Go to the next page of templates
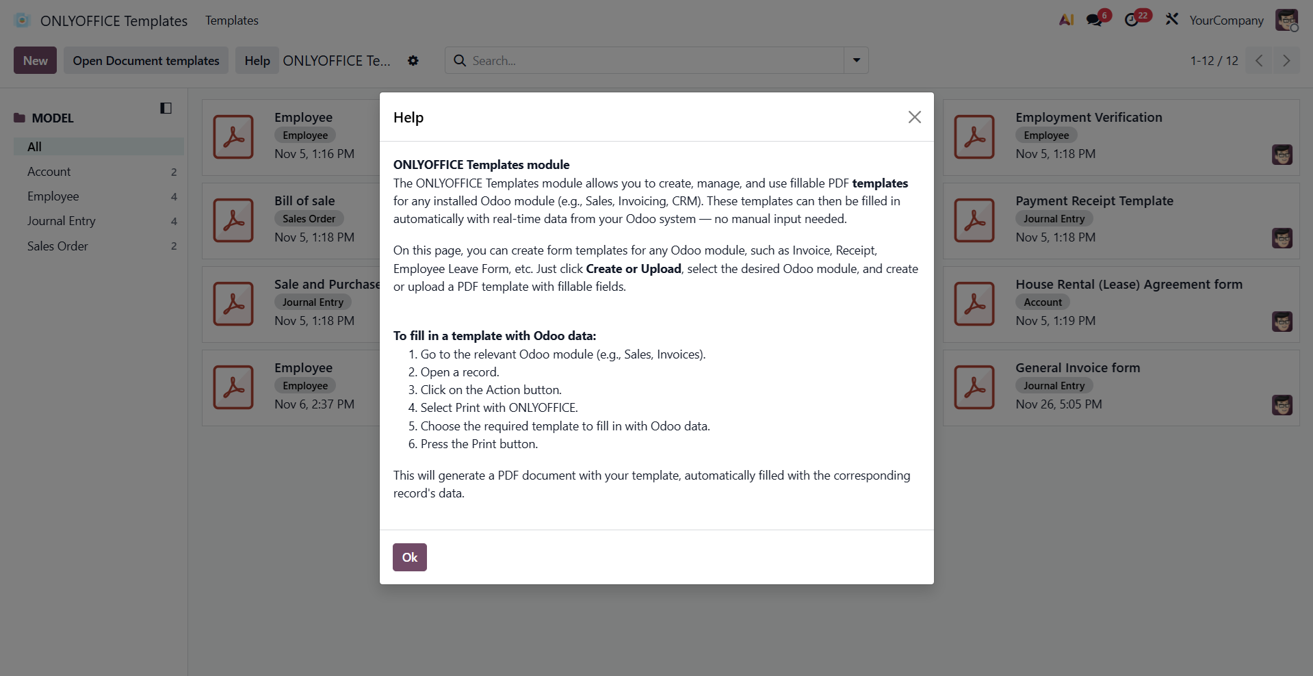 pyautogui.click(x=1286, y=60)
